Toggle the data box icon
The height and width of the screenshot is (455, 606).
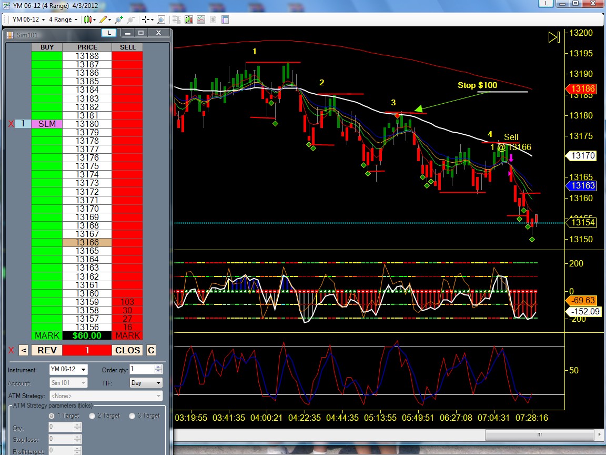176,19
